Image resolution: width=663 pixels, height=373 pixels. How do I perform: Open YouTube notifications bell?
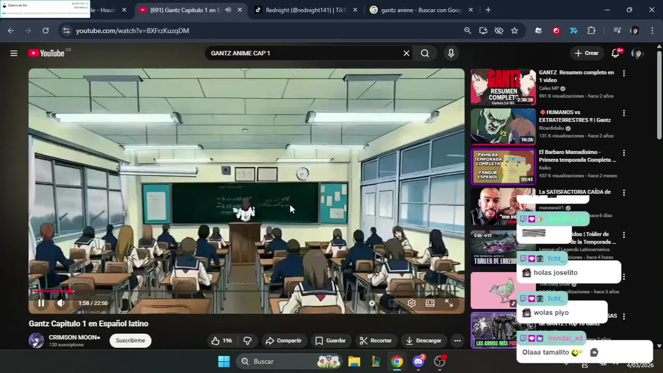point(616,53)
